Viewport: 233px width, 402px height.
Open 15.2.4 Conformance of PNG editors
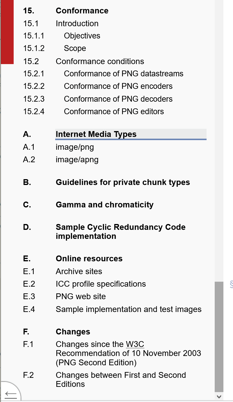[114, 111]
